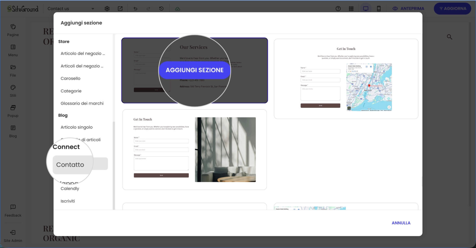The image size is (476, 248).
Task: Select Articolo del negozio category
Action: point(83,54)
